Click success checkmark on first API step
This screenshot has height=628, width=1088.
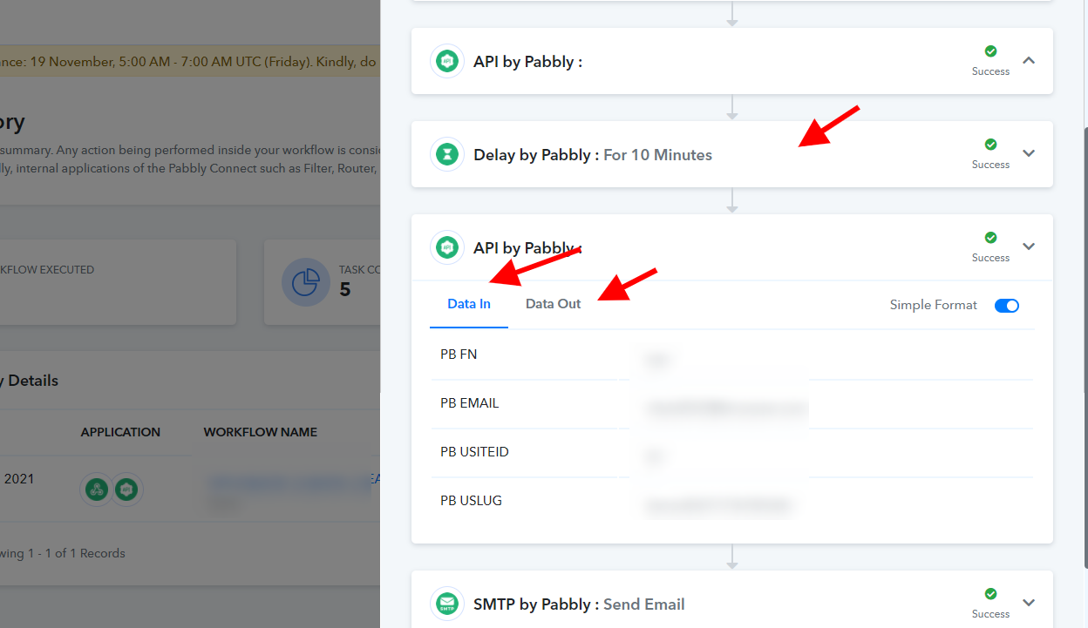(x=990, y=51)
